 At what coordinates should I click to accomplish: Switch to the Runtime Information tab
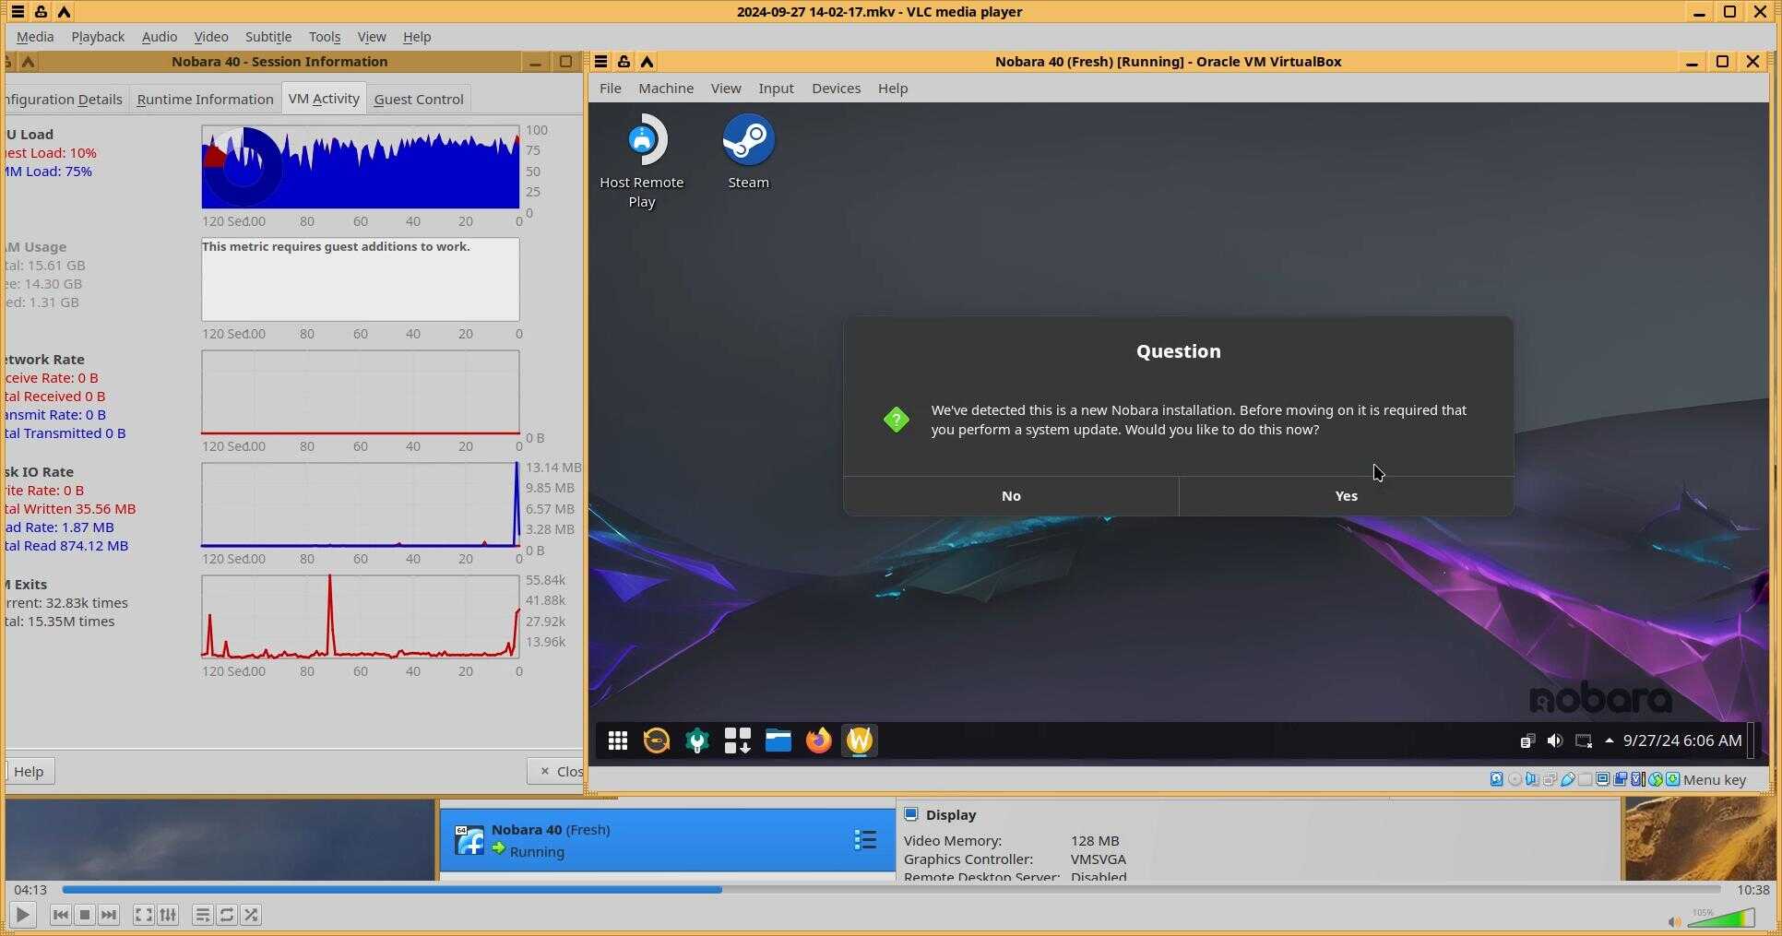(205, 100)
